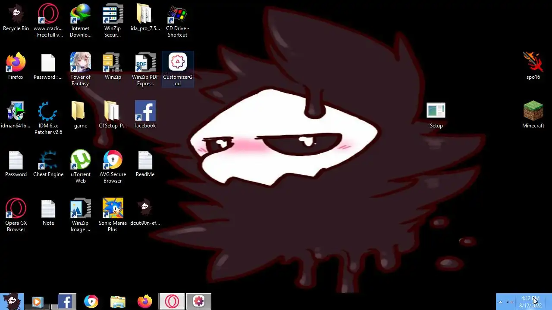Select the IDM 6.xx Patcher v2.6 icon
Image resolution: width=552 pixels, height=310 pixels.
(48, 118)
